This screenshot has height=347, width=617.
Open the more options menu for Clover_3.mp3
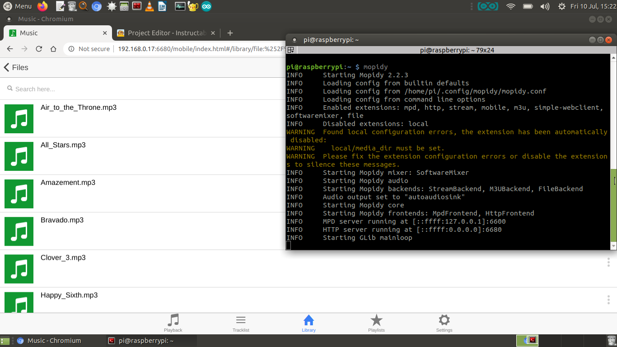pos(608,262)
